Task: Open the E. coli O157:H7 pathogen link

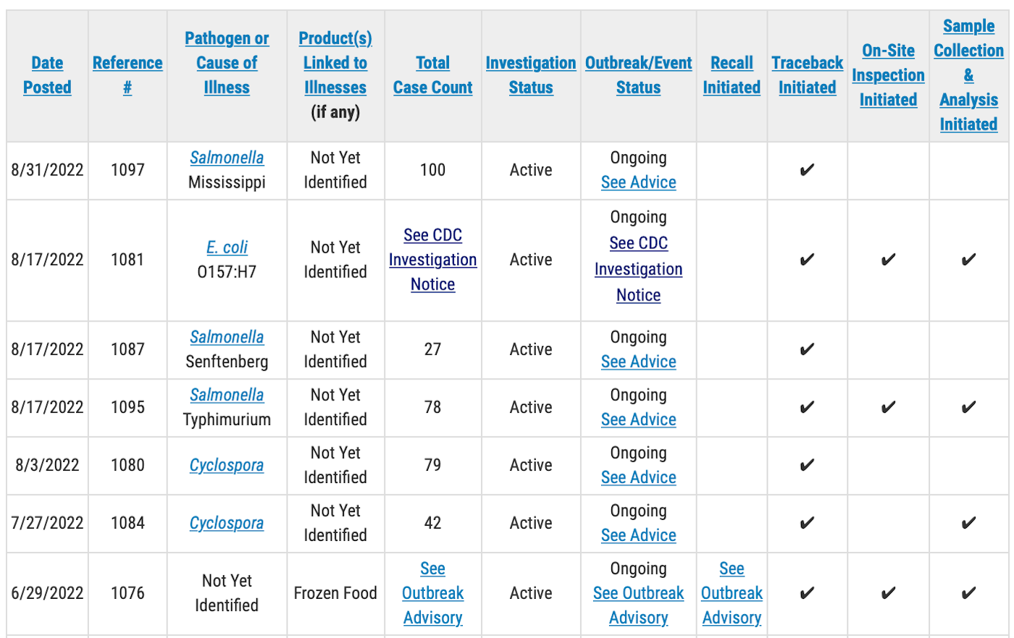Action: click(227, 248)
